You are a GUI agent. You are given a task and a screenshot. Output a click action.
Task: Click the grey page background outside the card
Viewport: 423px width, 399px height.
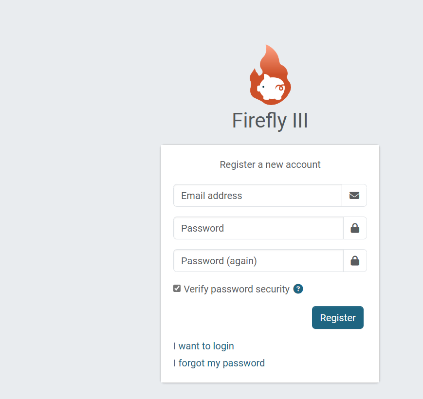pos(73,195)
